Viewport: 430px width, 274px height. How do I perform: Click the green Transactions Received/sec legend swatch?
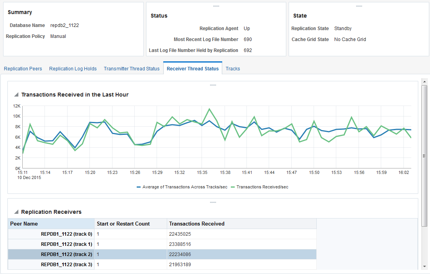click(x=232, y=187)
